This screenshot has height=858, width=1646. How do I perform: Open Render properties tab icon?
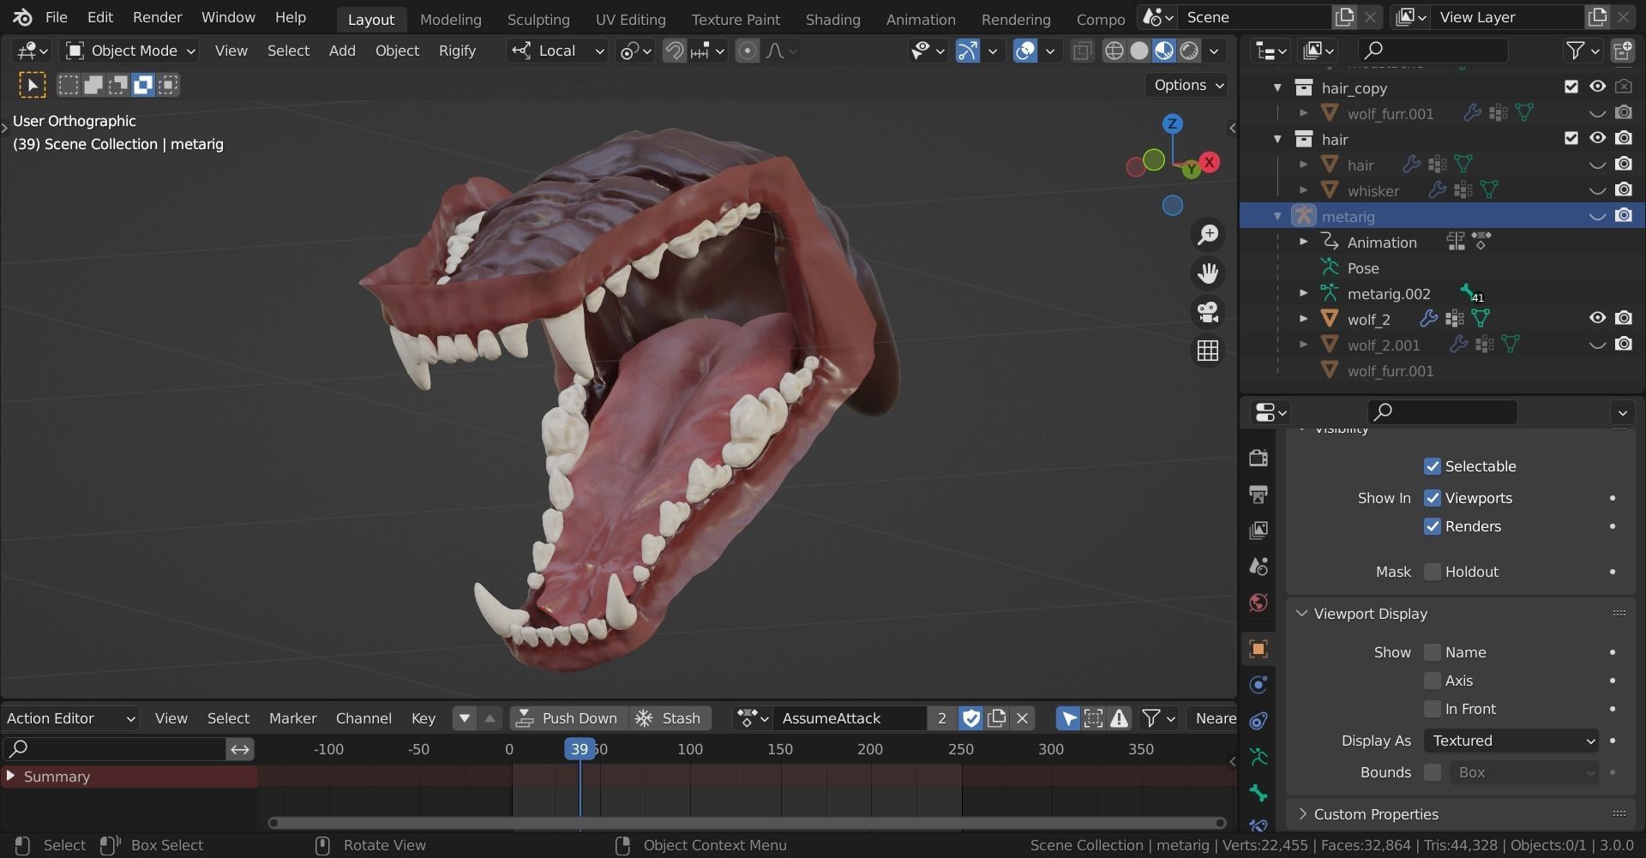[1258, 458]
